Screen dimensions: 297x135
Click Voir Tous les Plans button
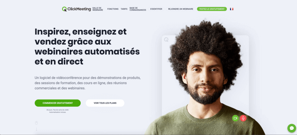(x=105, y=103)
